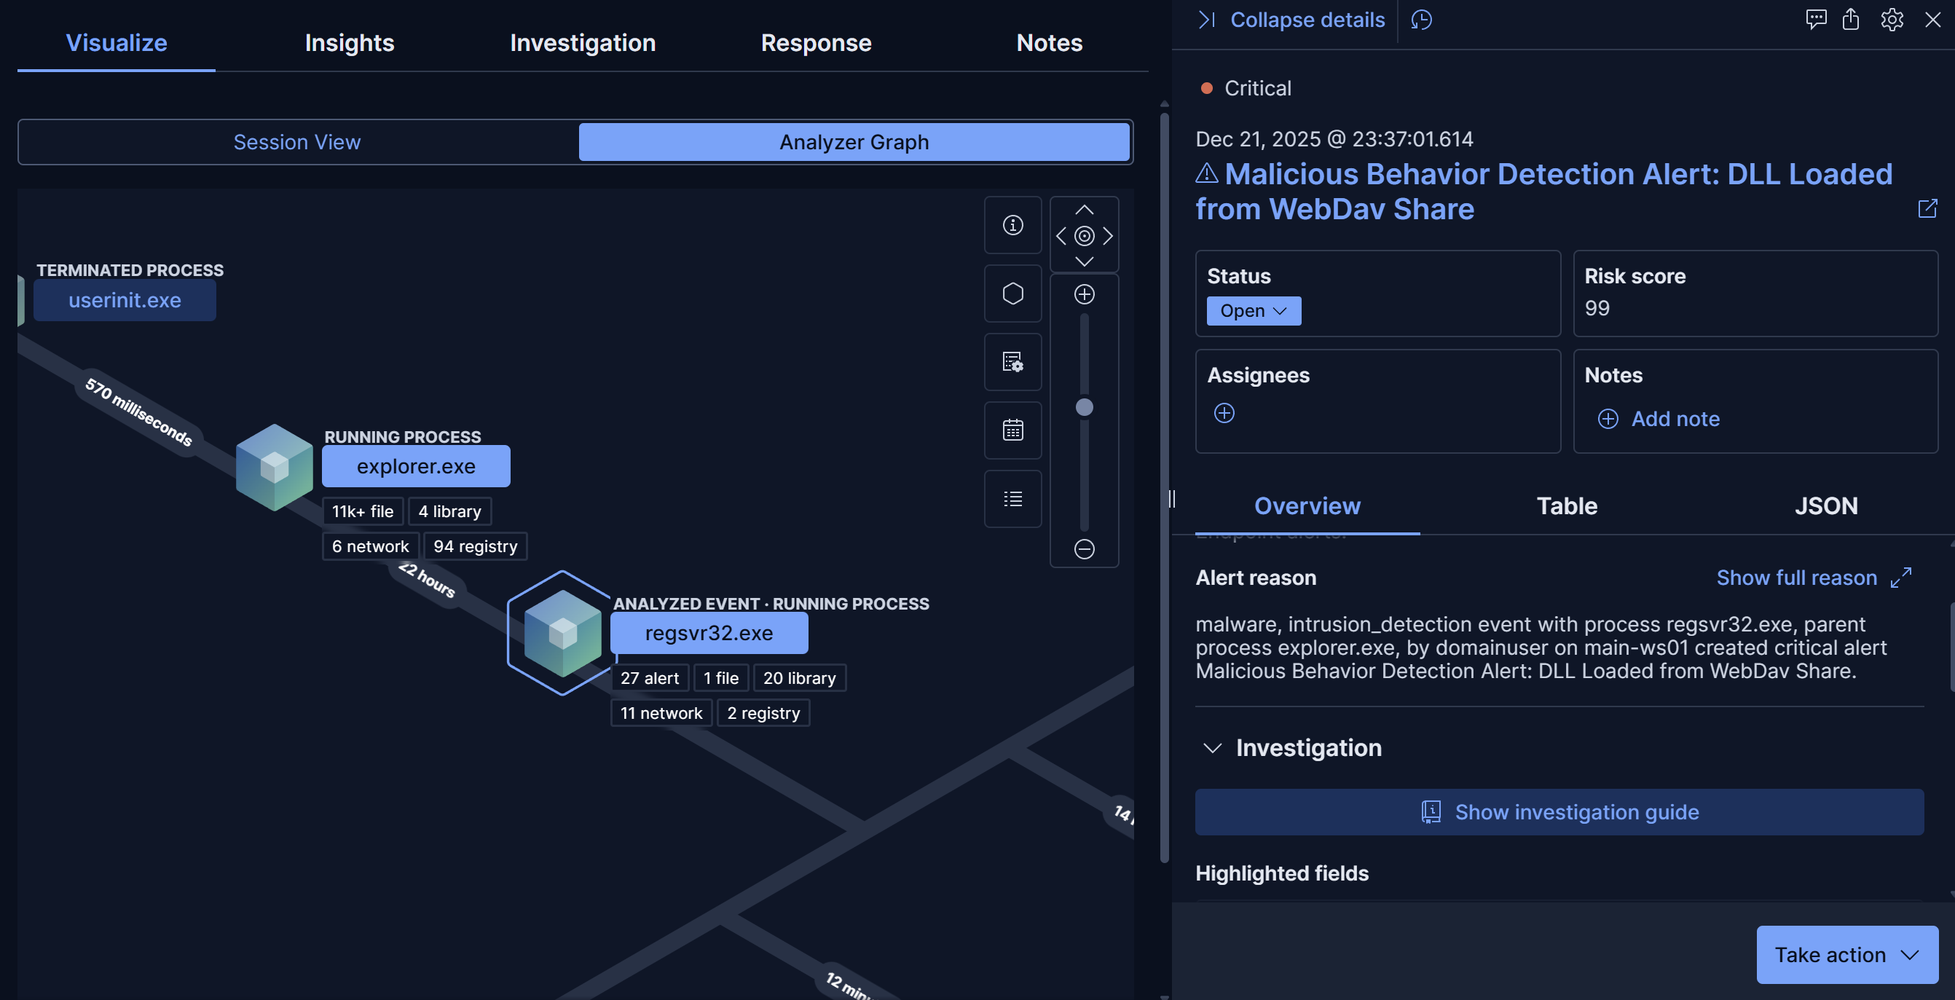This screenshot has width=1955, height=1000.
Task: Click the graph zoom slider handle
Action: pyautogui.click(x=1084, y=407)
